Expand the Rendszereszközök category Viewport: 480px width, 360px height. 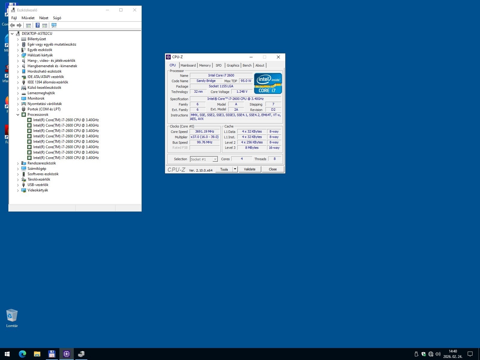pos(18,163)
